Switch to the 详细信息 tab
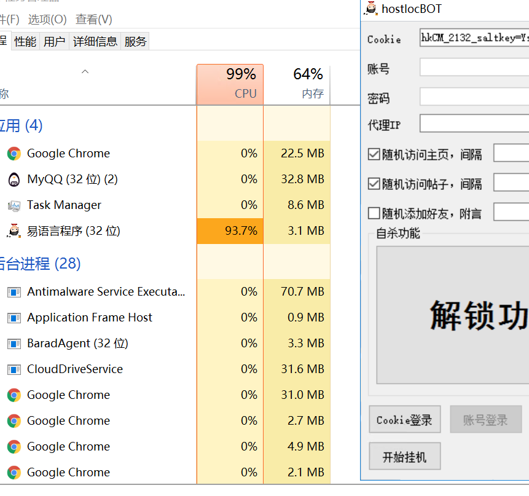 pyautogui.click(x=95, y=42)
